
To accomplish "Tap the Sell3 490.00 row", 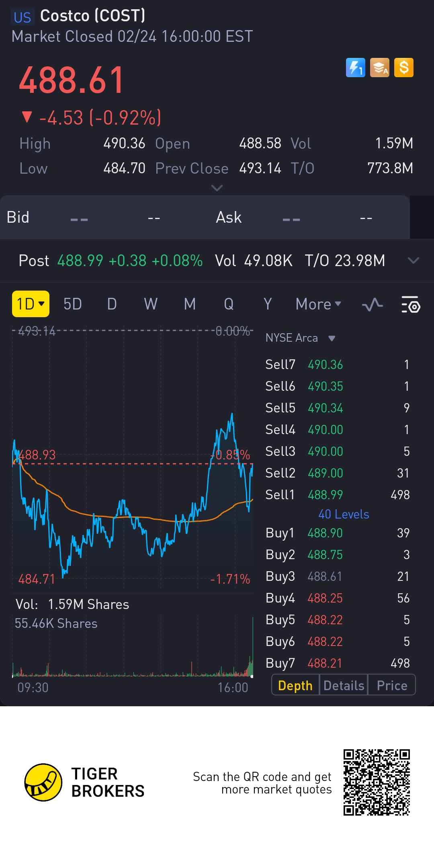I will [x=338, y=451].
